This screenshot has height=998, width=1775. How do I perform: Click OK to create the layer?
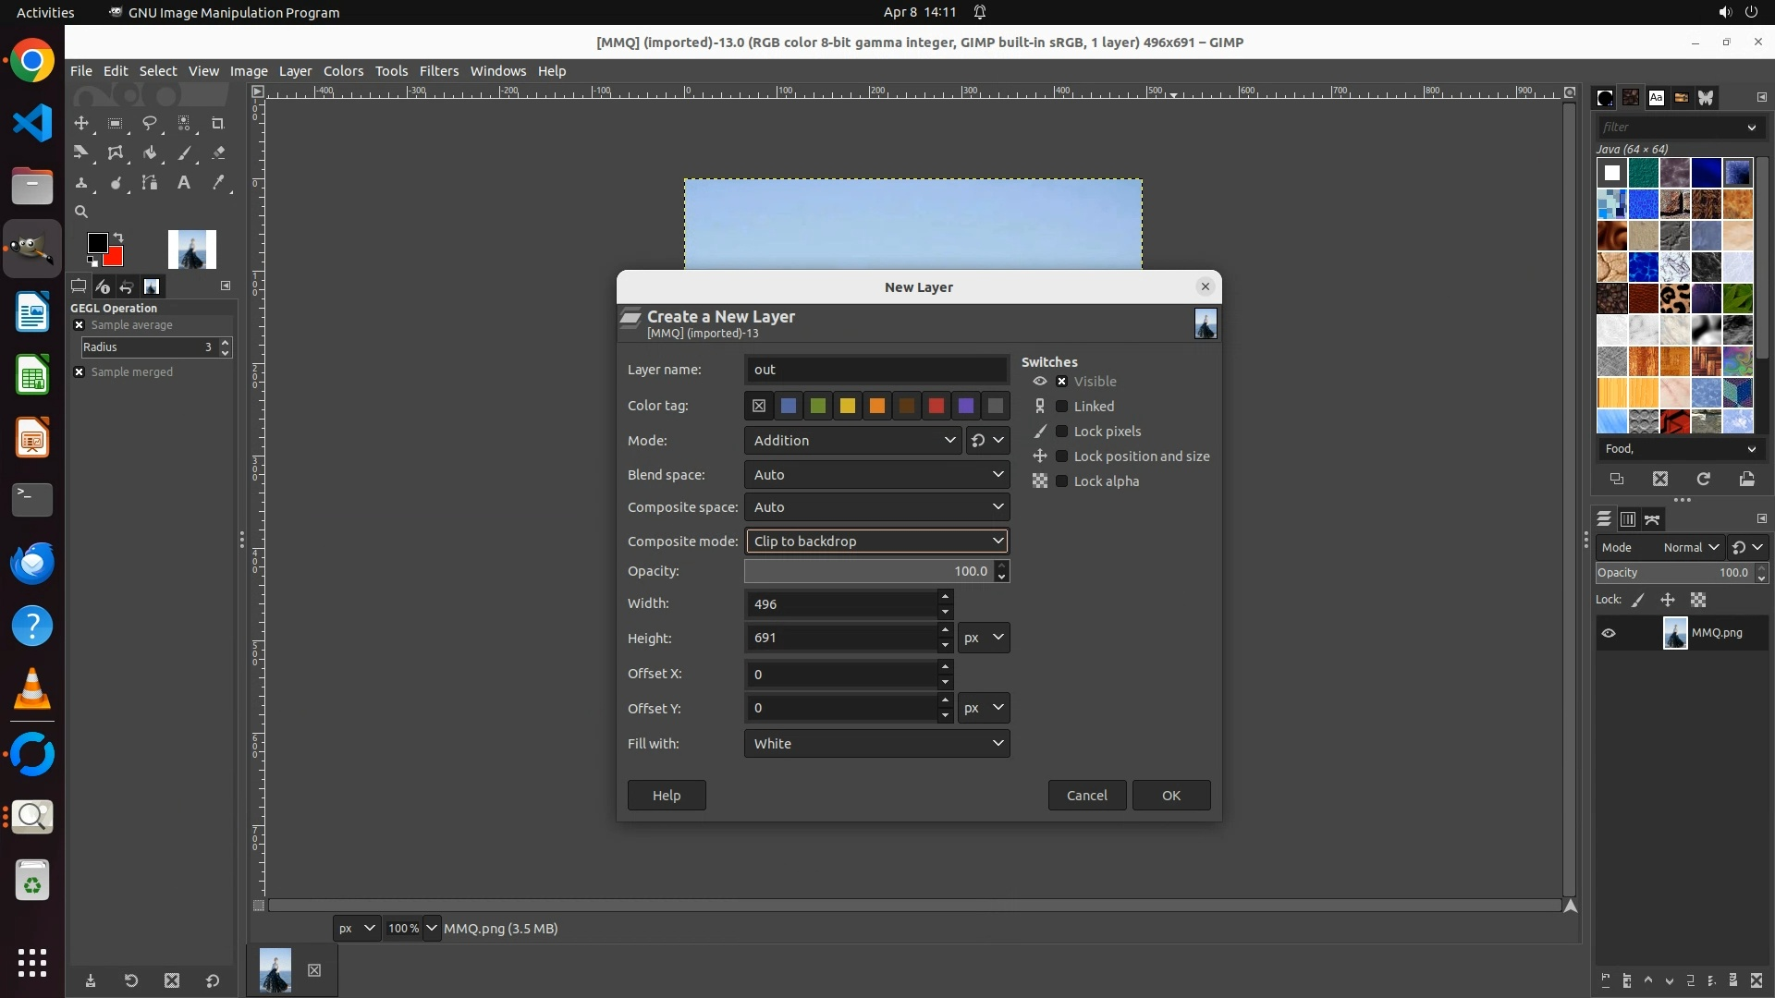(x=1170, y=796)
